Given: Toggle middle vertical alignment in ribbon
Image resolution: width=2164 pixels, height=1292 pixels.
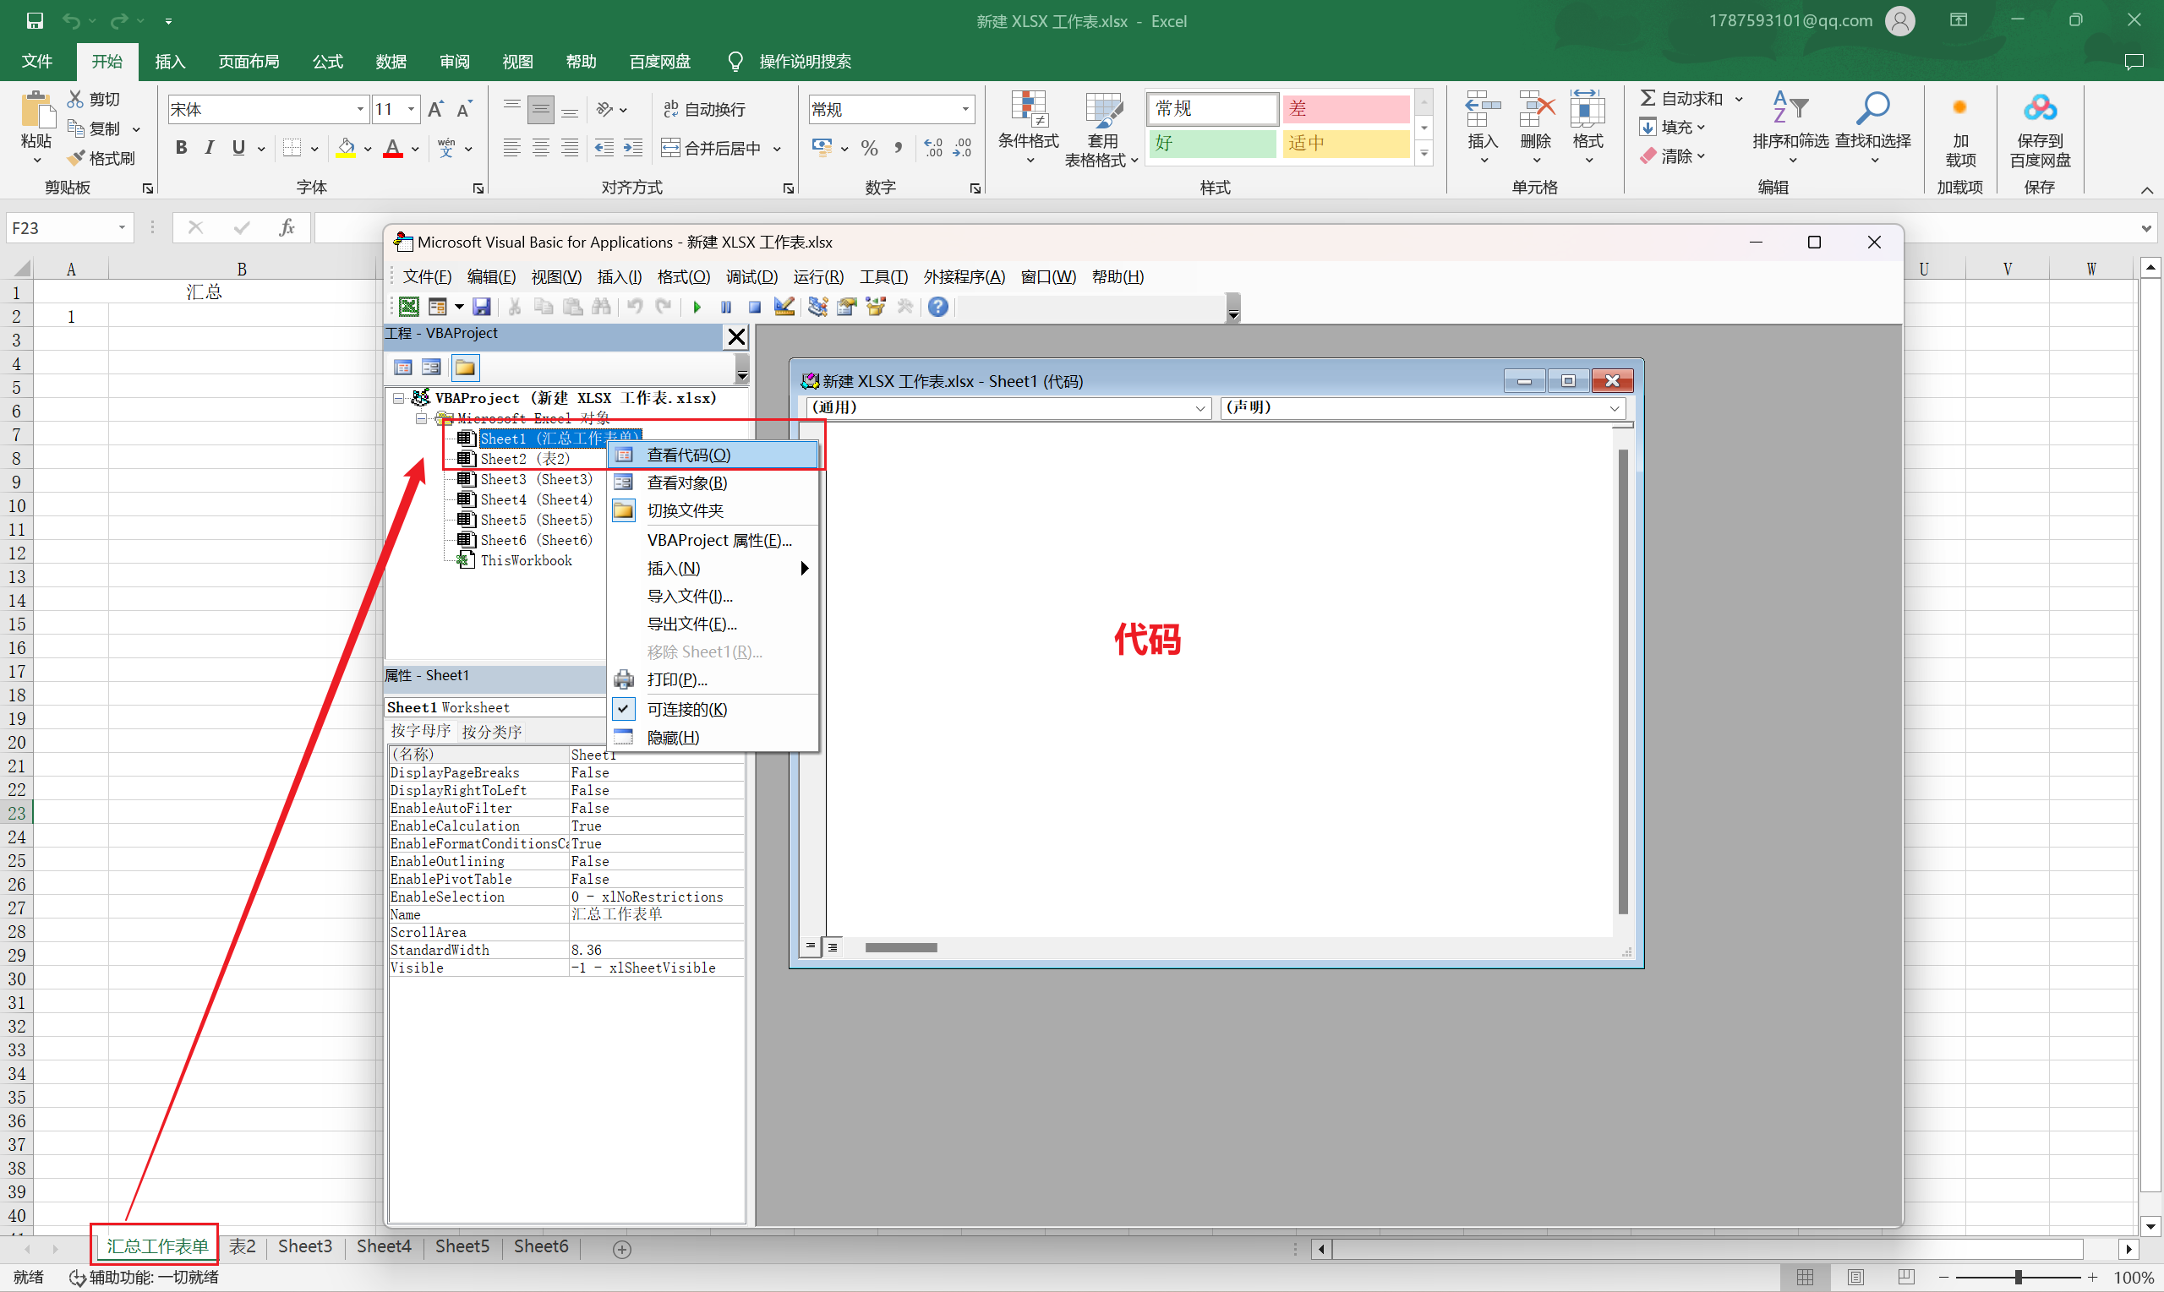Looking at the screenshot, I should tap(541, 109).
